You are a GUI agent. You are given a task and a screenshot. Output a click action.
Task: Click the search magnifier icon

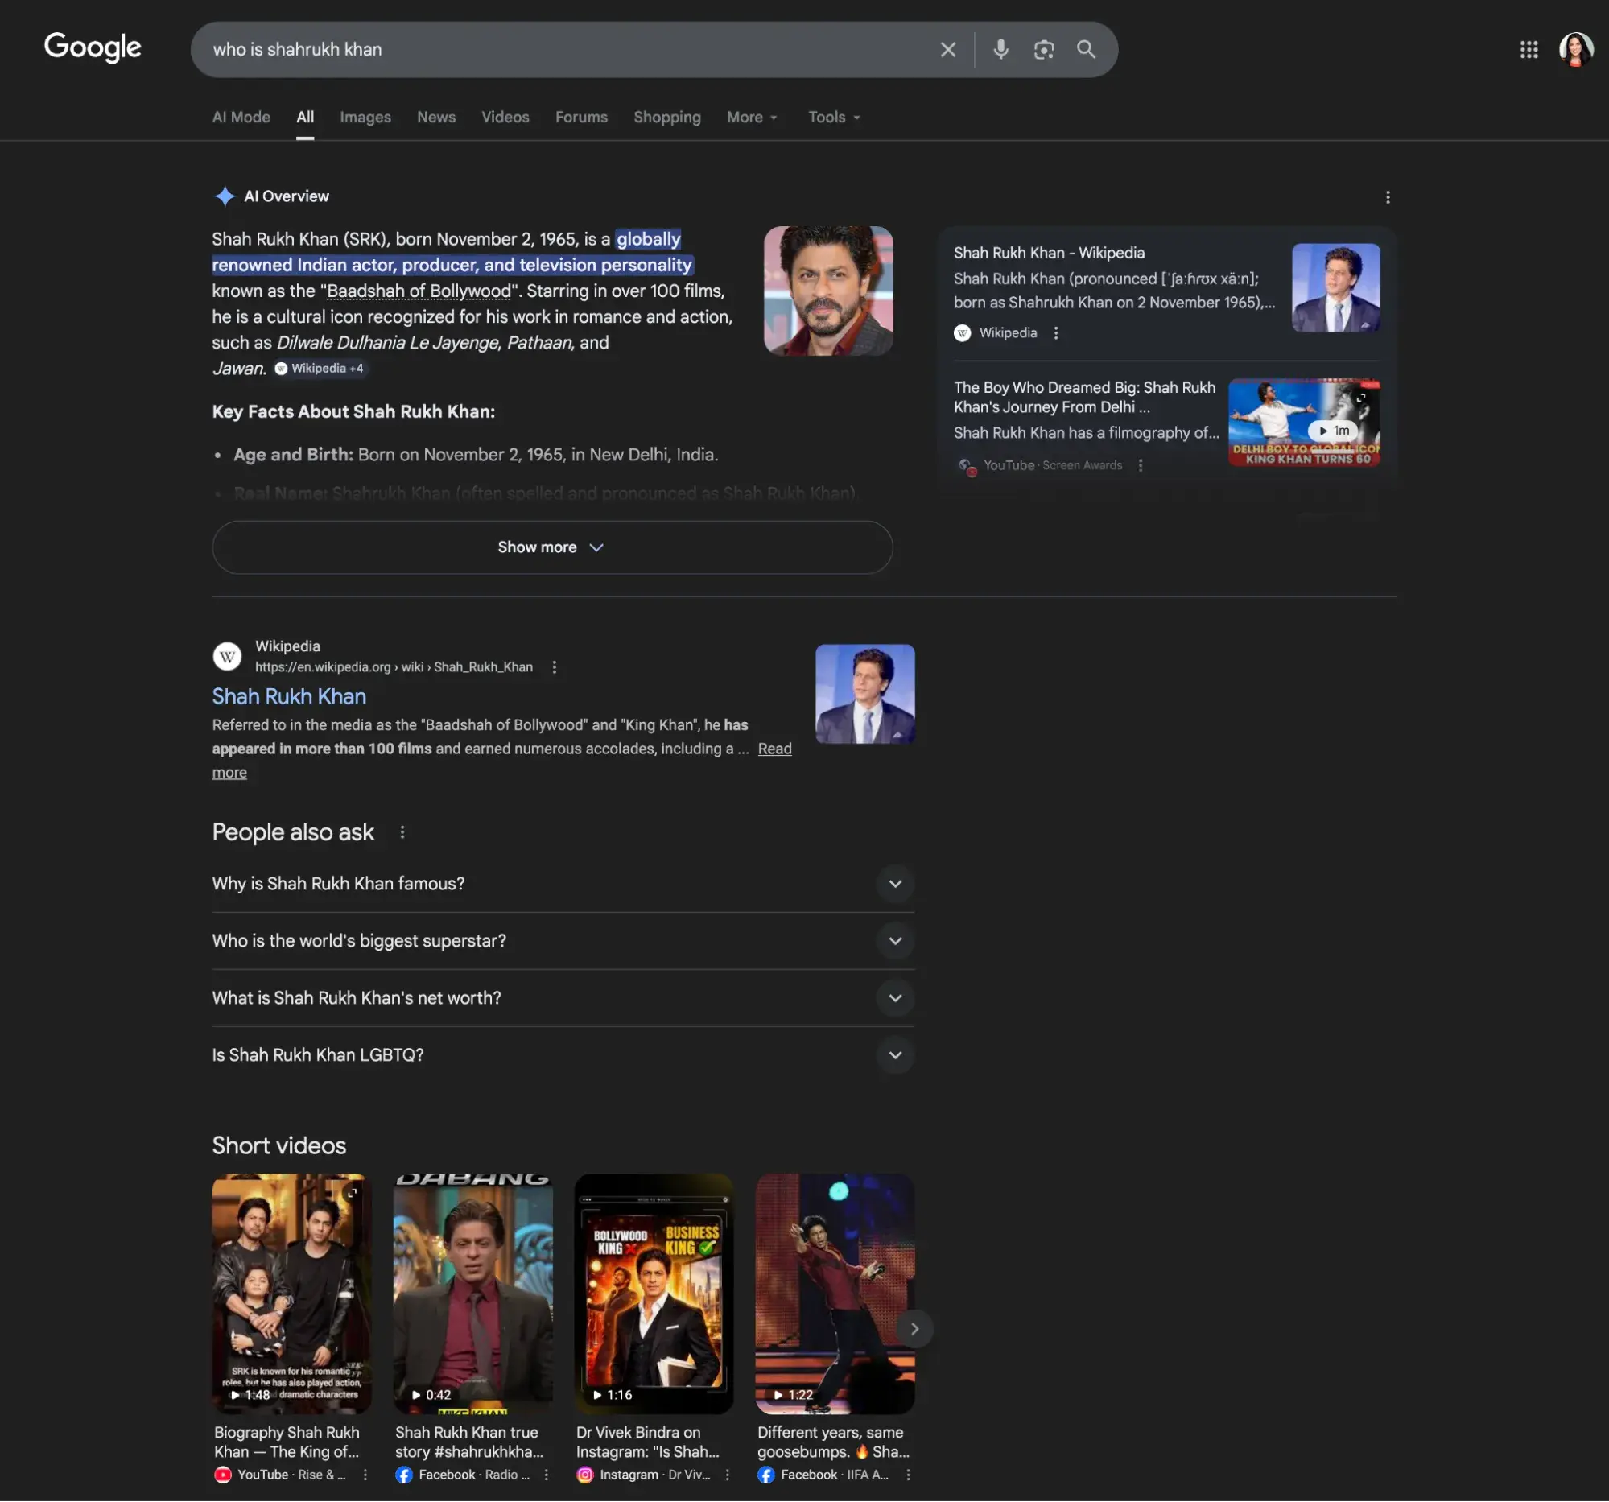coord(1086,49)
